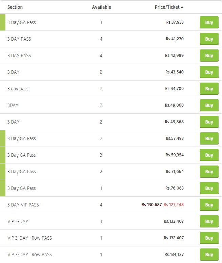222x263 pixels.
Task: Sort by Price/Ticket arrow icon
Action: (182, 7)
